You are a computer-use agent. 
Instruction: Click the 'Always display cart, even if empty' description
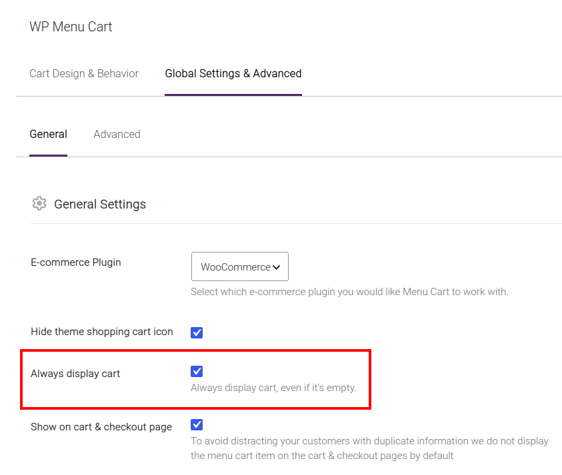(x=273, y=388)
